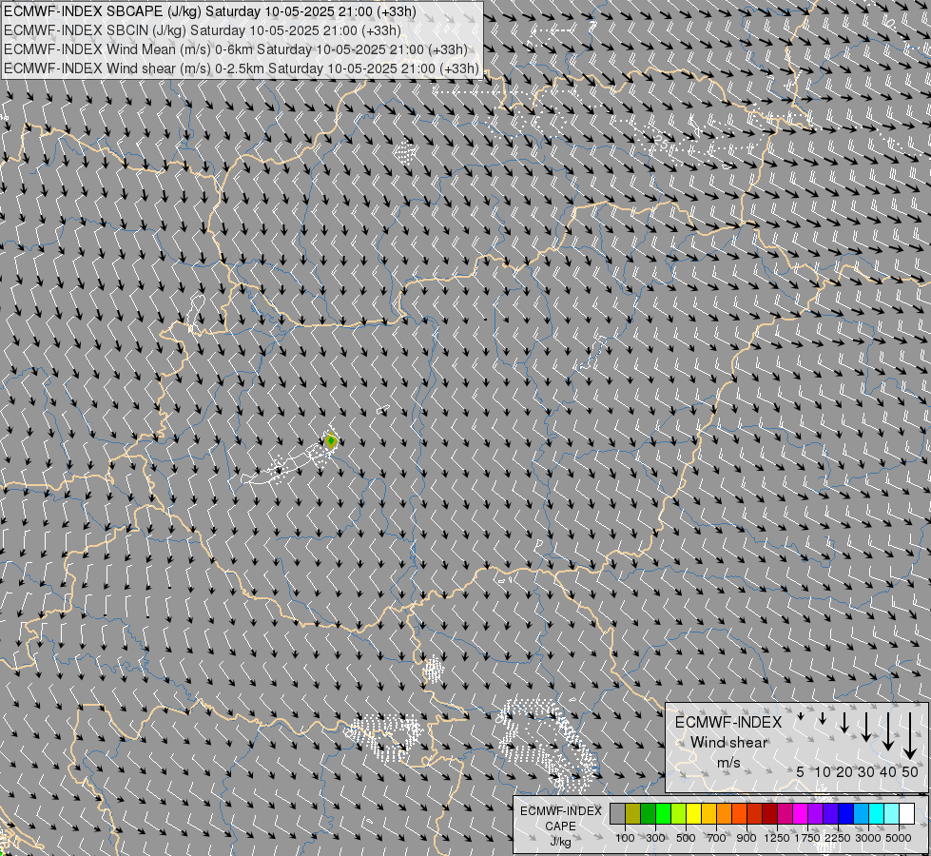Click the 'Wind shear' legend label

click(728, 742)
